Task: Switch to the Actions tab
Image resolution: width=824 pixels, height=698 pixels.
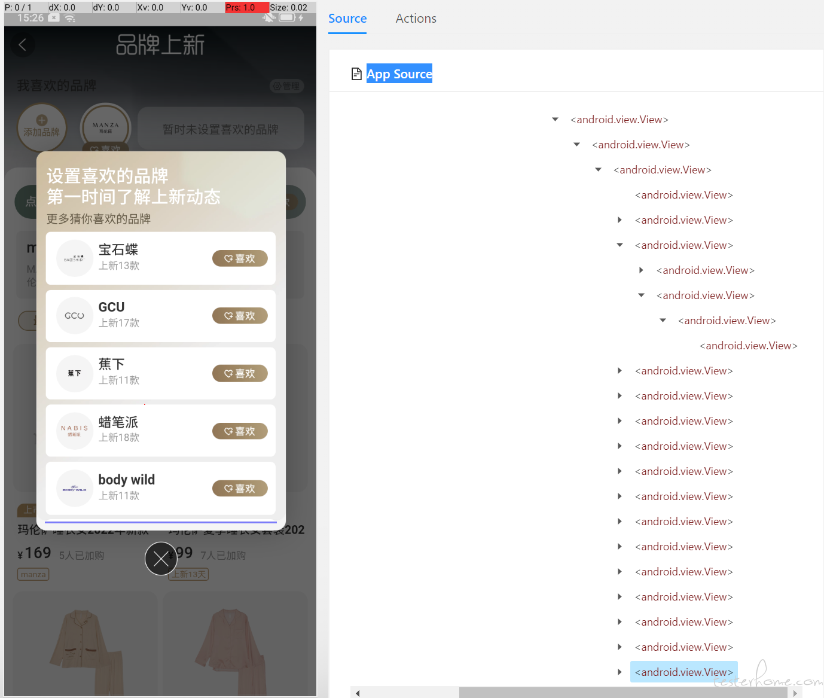Action: tap(416, 19)
